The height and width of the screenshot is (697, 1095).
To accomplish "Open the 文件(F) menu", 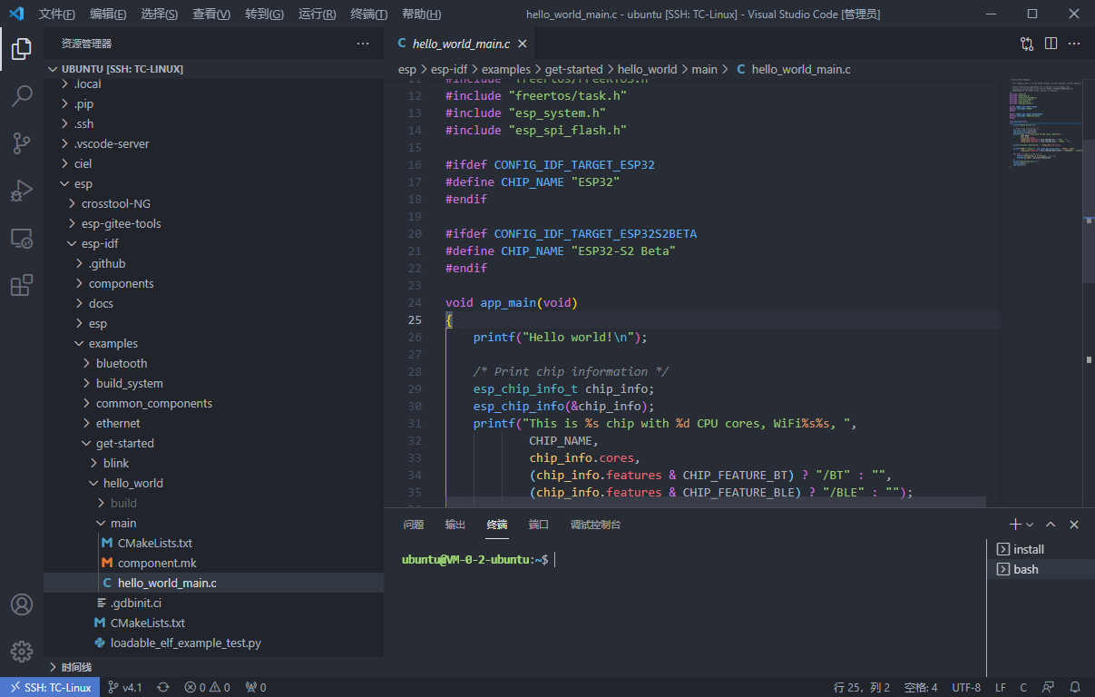I will [56, 14].
